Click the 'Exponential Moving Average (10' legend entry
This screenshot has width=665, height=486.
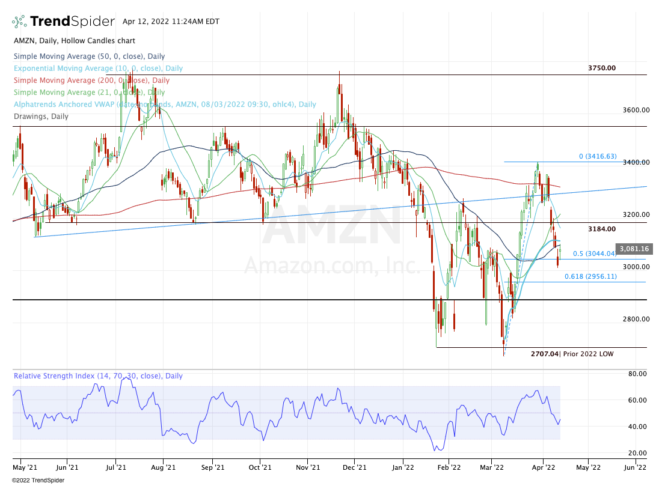tap(98, 68)
